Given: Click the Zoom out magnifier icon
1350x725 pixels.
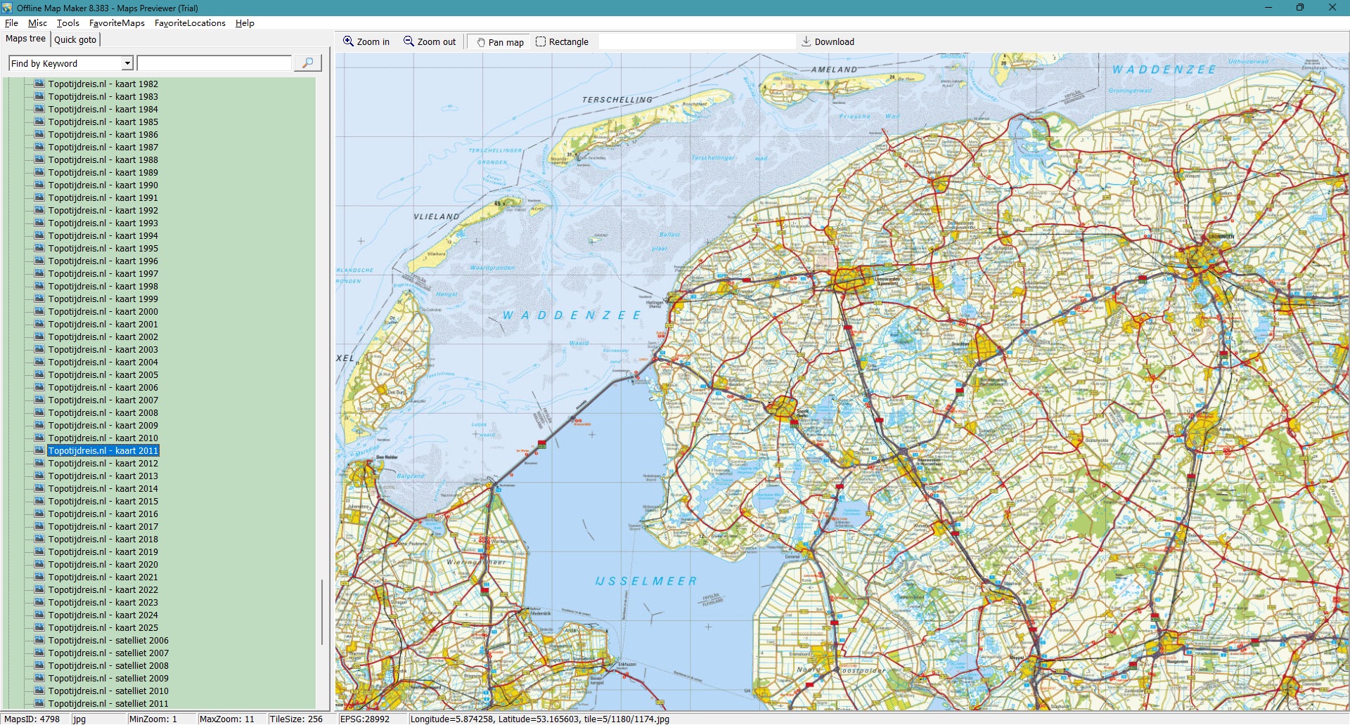Looking at the screenshot, I should tap(409, 41).
